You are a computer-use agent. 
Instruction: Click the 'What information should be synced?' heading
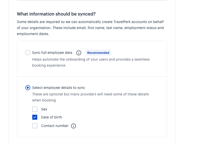click(56, 14)
